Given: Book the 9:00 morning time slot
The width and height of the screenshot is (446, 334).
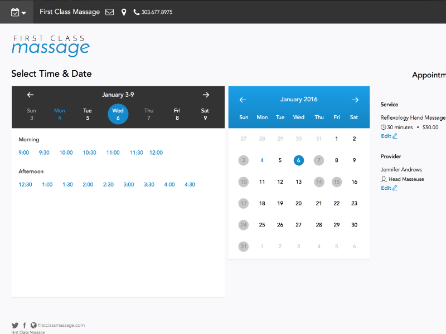Looking at the screenshot, I should click(25, 152).
